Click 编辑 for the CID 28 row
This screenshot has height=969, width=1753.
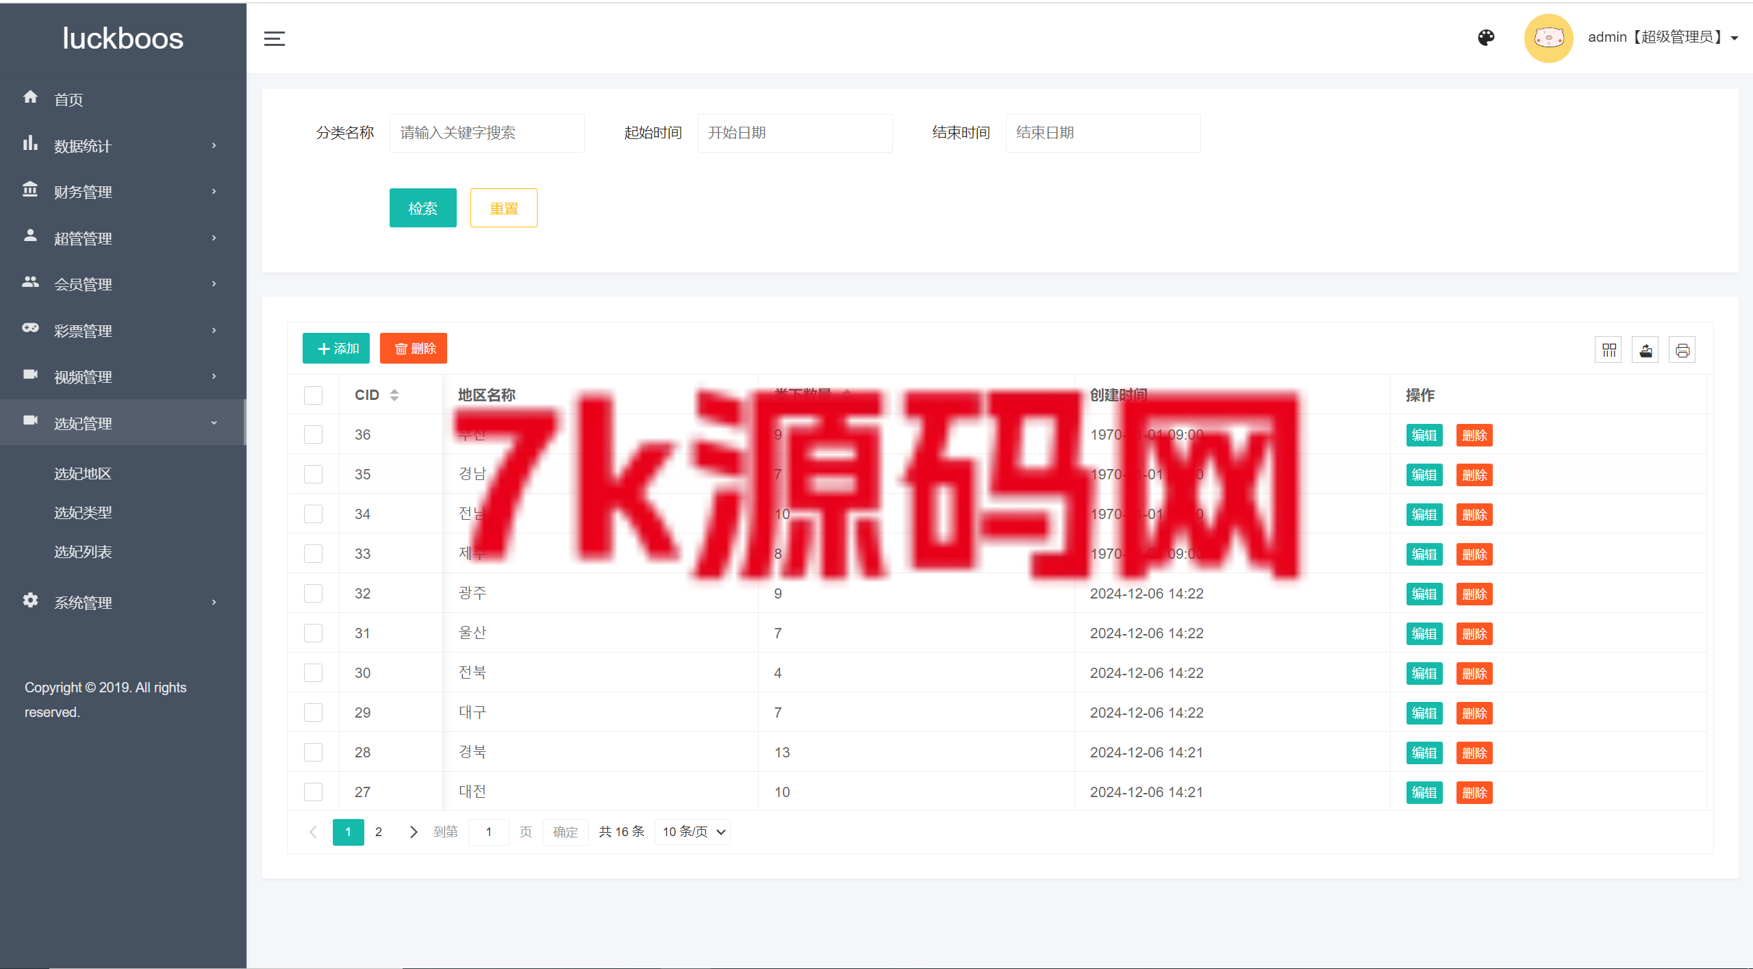(1424, 753)
